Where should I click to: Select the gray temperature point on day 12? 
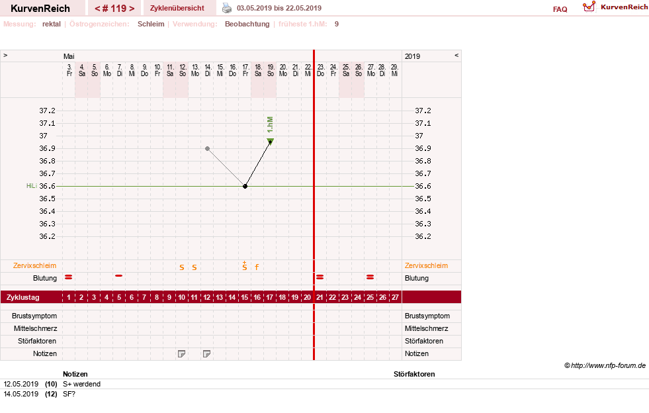(207, 148)
